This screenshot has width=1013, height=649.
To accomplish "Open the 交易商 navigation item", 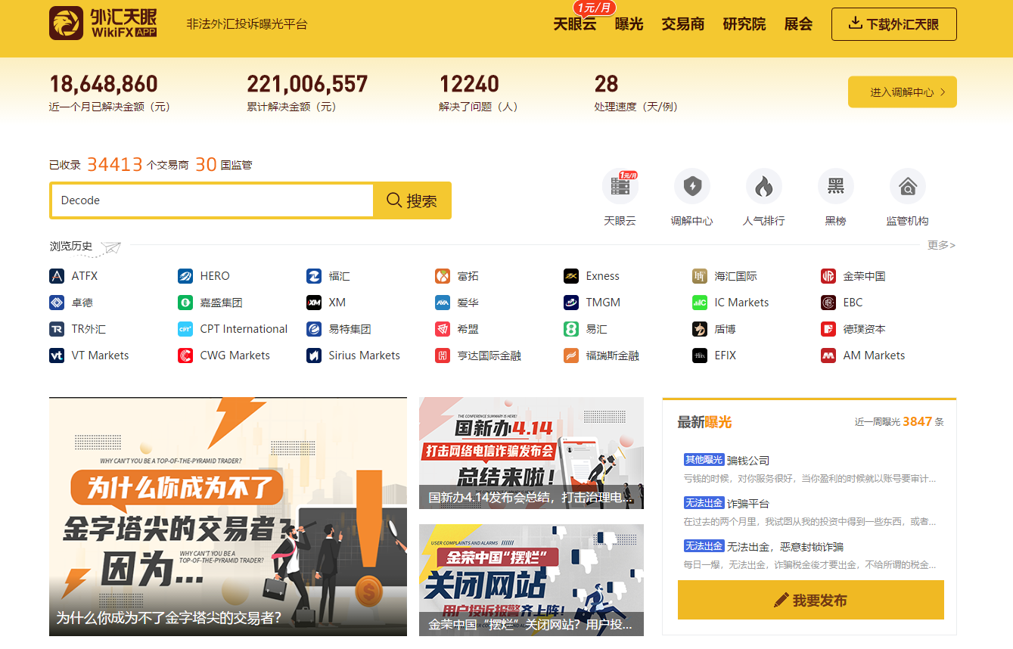I will pos(683,24).
